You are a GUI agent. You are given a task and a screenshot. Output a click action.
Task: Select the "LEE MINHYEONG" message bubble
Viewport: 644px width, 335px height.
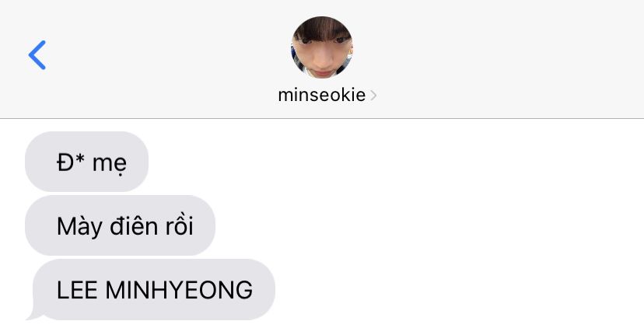tap(150, 289)
